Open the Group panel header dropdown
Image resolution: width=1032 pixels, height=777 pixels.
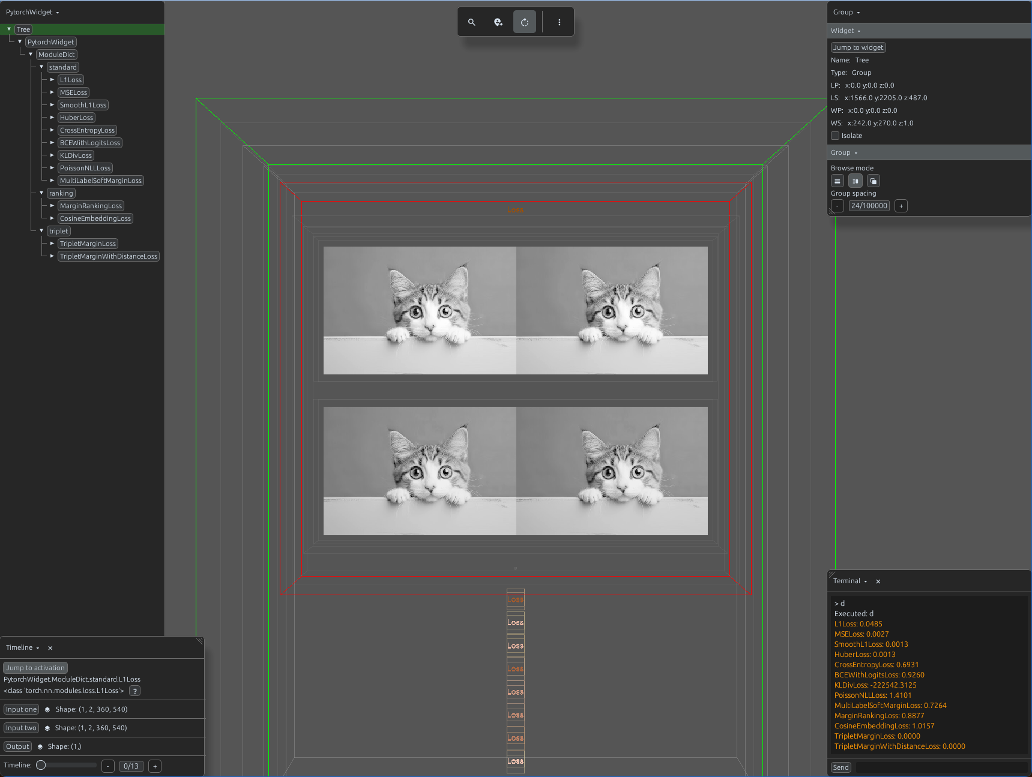tap(846, 12)
